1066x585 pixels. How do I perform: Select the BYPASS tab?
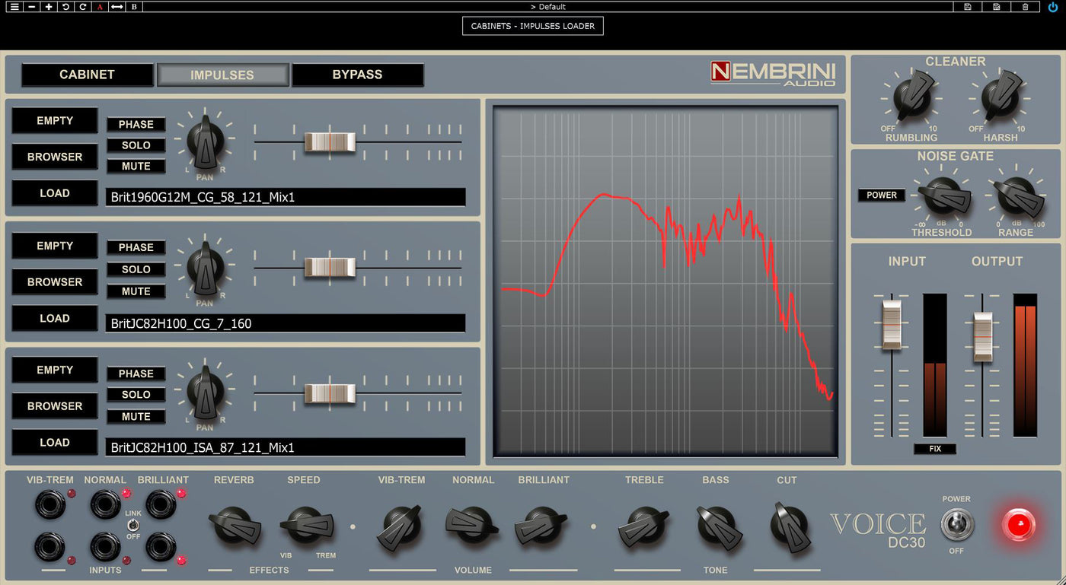point(357,75)
